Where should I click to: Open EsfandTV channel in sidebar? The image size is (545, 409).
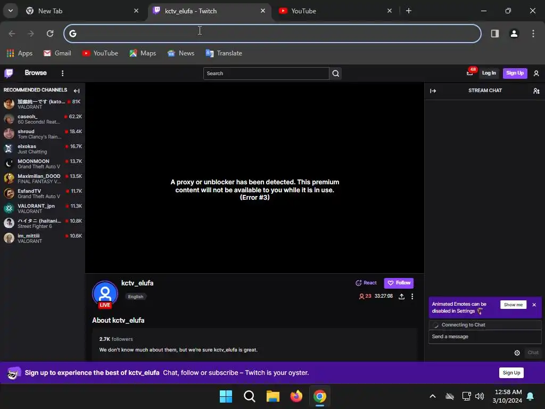(x=43, y=194)
